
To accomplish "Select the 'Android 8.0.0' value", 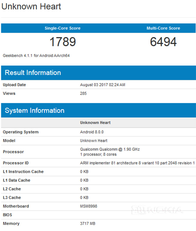I will click(x=92, y=132).
